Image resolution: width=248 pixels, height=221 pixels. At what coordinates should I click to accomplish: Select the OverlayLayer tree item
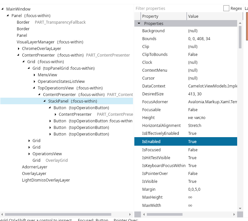[x=34, y=174]
